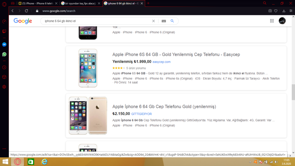Click the scroll down arrow
Image resolution: width=295 pixels, height=166 pixels.
coord(293,153)
